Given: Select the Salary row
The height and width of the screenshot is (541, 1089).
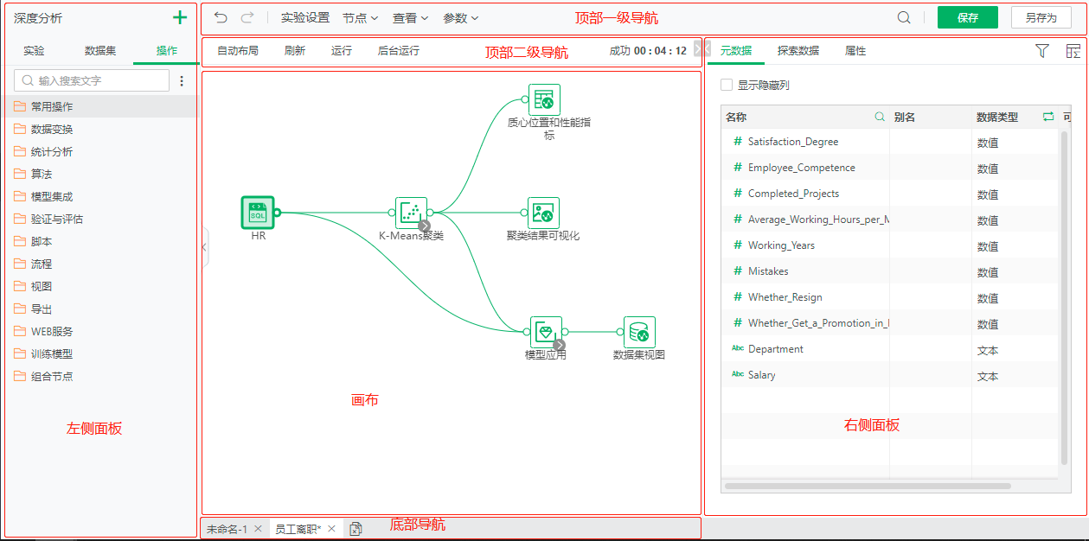Looking at the screenshot, I should 889,375.
